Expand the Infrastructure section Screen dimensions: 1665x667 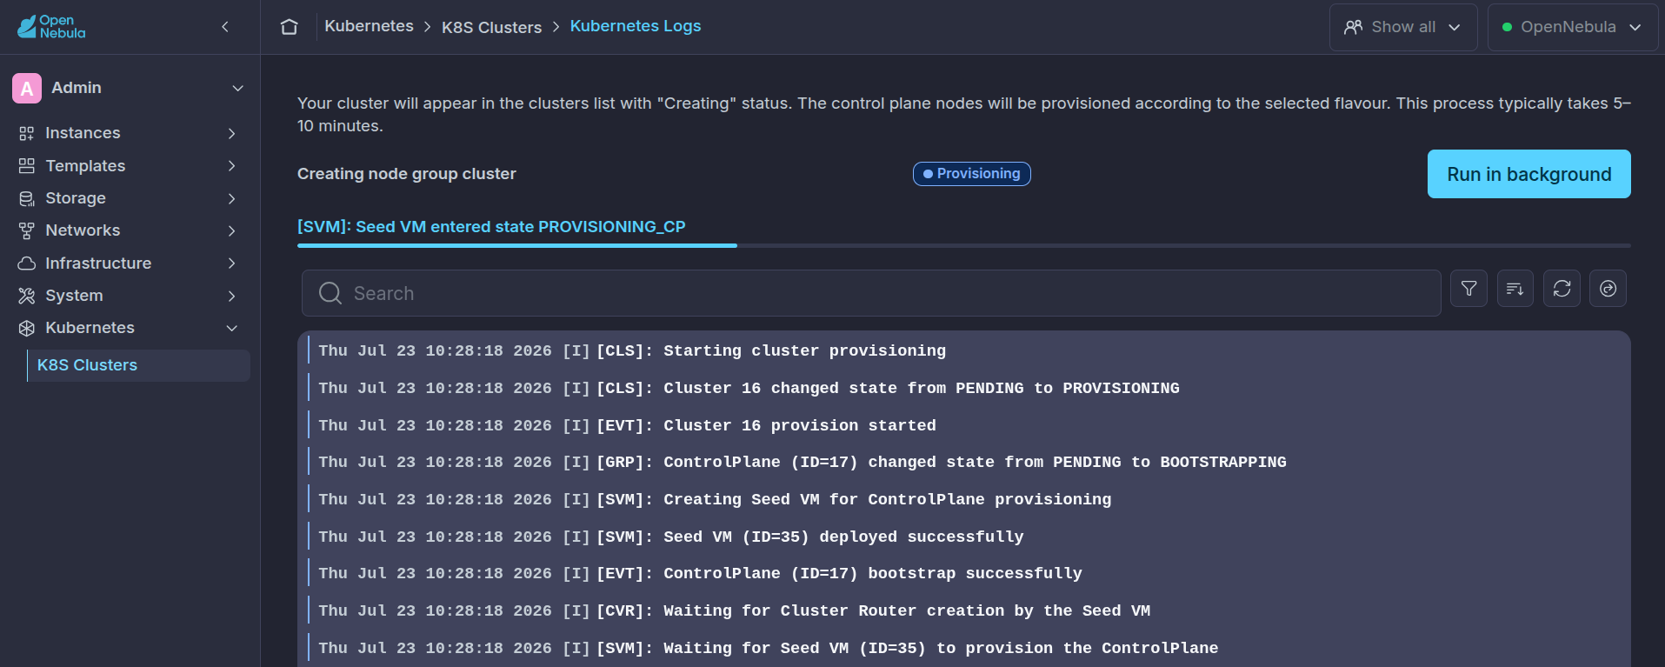pos(232,263)
